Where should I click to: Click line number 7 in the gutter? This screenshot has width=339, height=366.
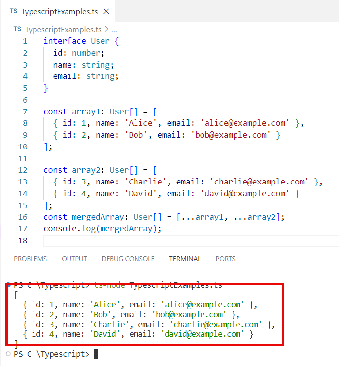click(x=25, y=112)
